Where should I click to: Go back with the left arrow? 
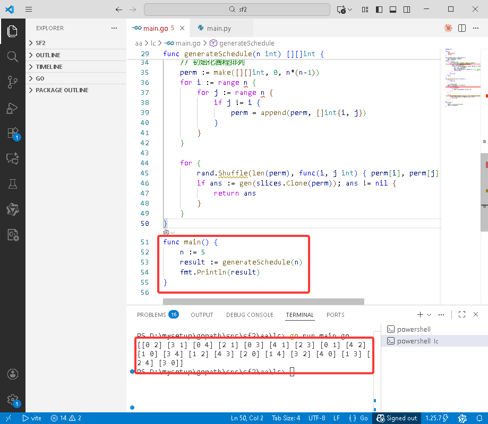(x=118, y=10)
